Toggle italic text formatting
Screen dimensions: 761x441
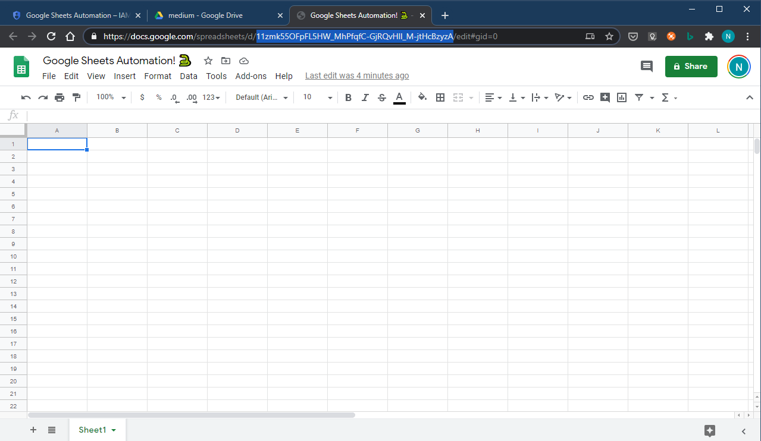tap(365, 97)
